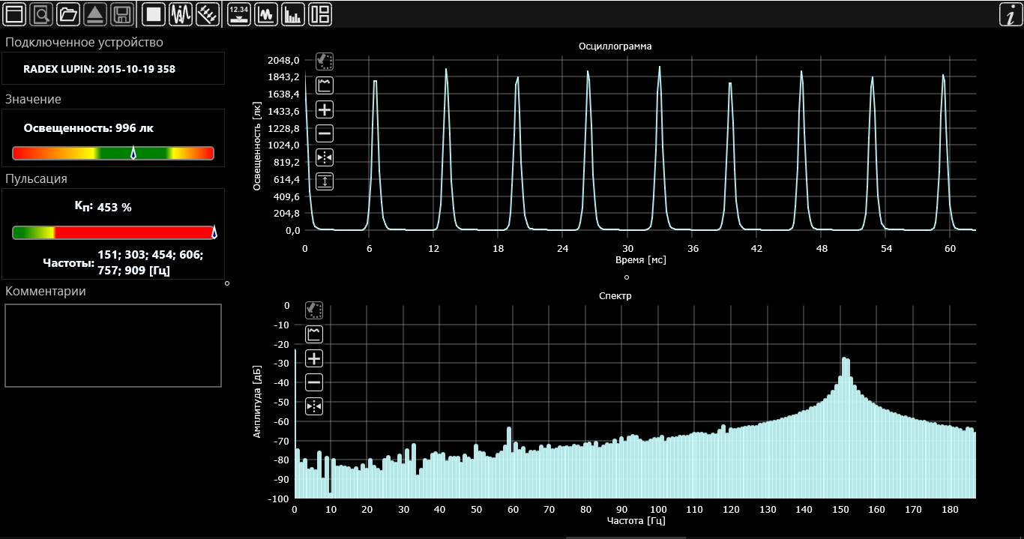Toggle the spectrum bar chart view icon
The height and width of the screenshot is (539, 1024).
[x=293, y=13]
